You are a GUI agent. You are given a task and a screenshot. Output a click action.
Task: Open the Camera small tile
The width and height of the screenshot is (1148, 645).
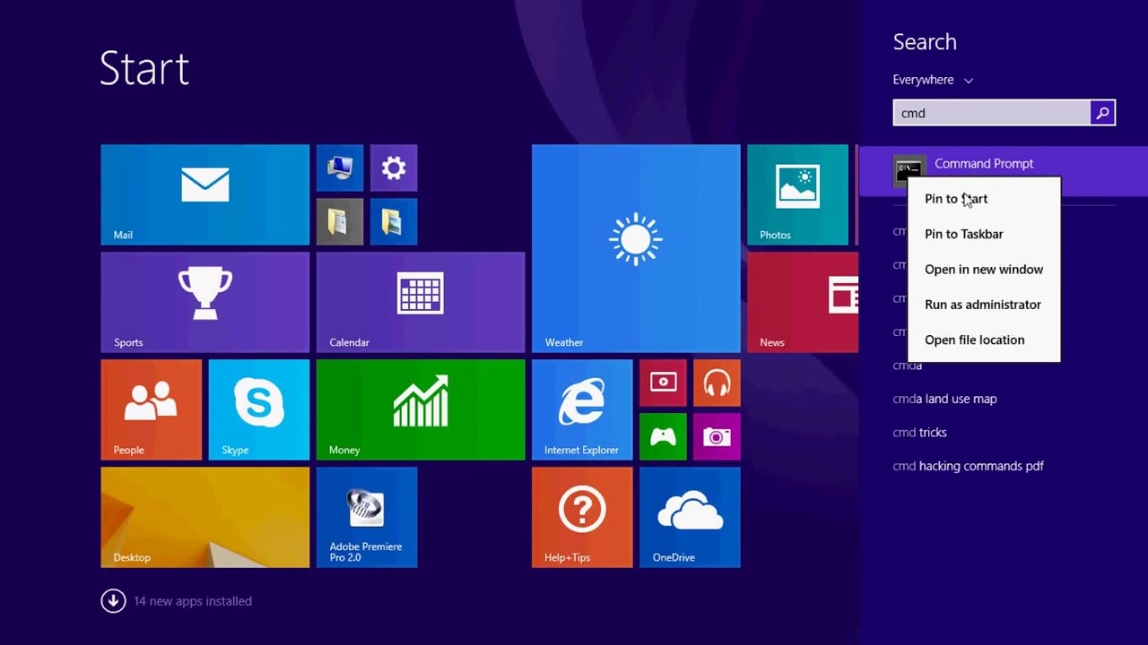(x=717, y=436)
